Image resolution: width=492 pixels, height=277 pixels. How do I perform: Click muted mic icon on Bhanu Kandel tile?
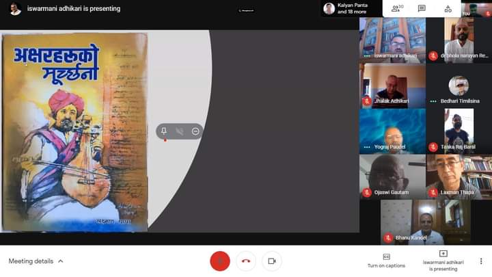coord(388,238)
